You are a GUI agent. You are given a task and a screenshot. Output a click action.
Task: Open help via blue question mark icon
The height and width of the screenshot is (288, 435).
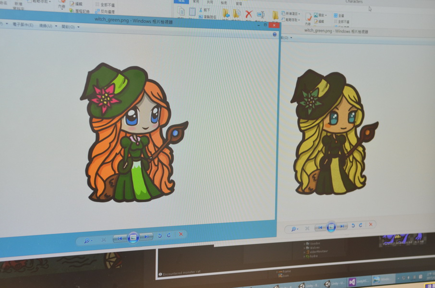pos(275,35)
